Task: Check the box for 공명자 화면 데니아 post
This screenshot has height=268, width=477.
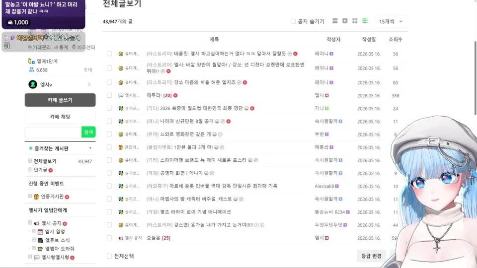Action: click(x=109, y=173)
